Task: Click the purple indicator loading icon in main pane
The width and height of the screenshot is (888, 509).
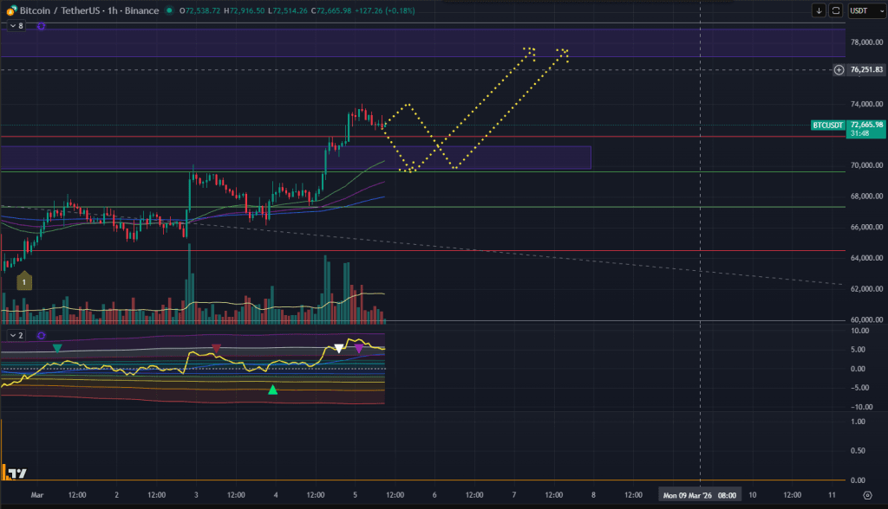Action: (x=40, y=26)
